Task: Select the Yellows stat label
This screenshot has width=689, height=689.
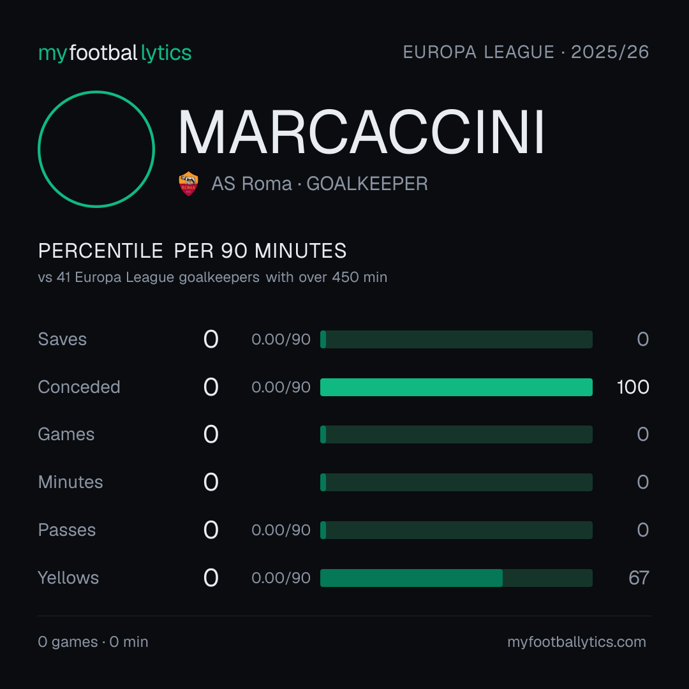Action: pos(68,578)
